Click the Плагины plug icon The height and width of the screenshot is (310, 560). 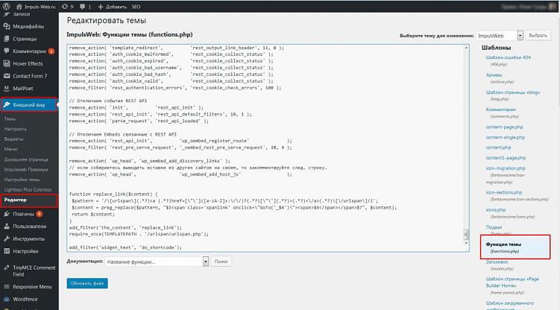6,214
